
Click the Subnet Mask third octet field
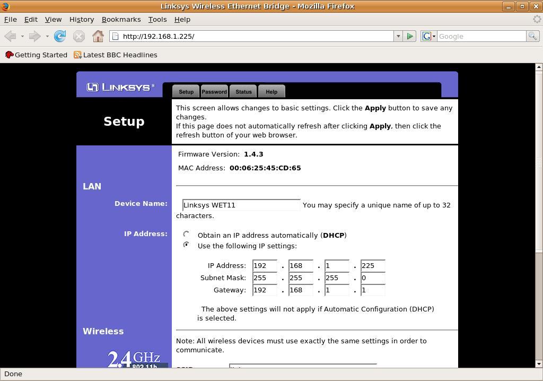coord(337,278)
